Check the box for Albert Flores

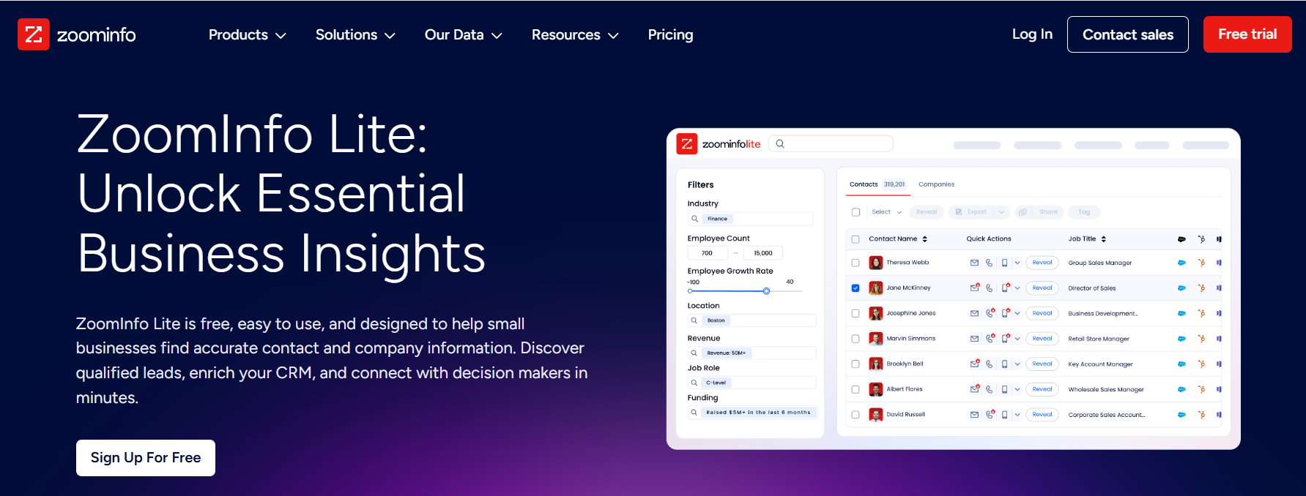coord(856,389)
